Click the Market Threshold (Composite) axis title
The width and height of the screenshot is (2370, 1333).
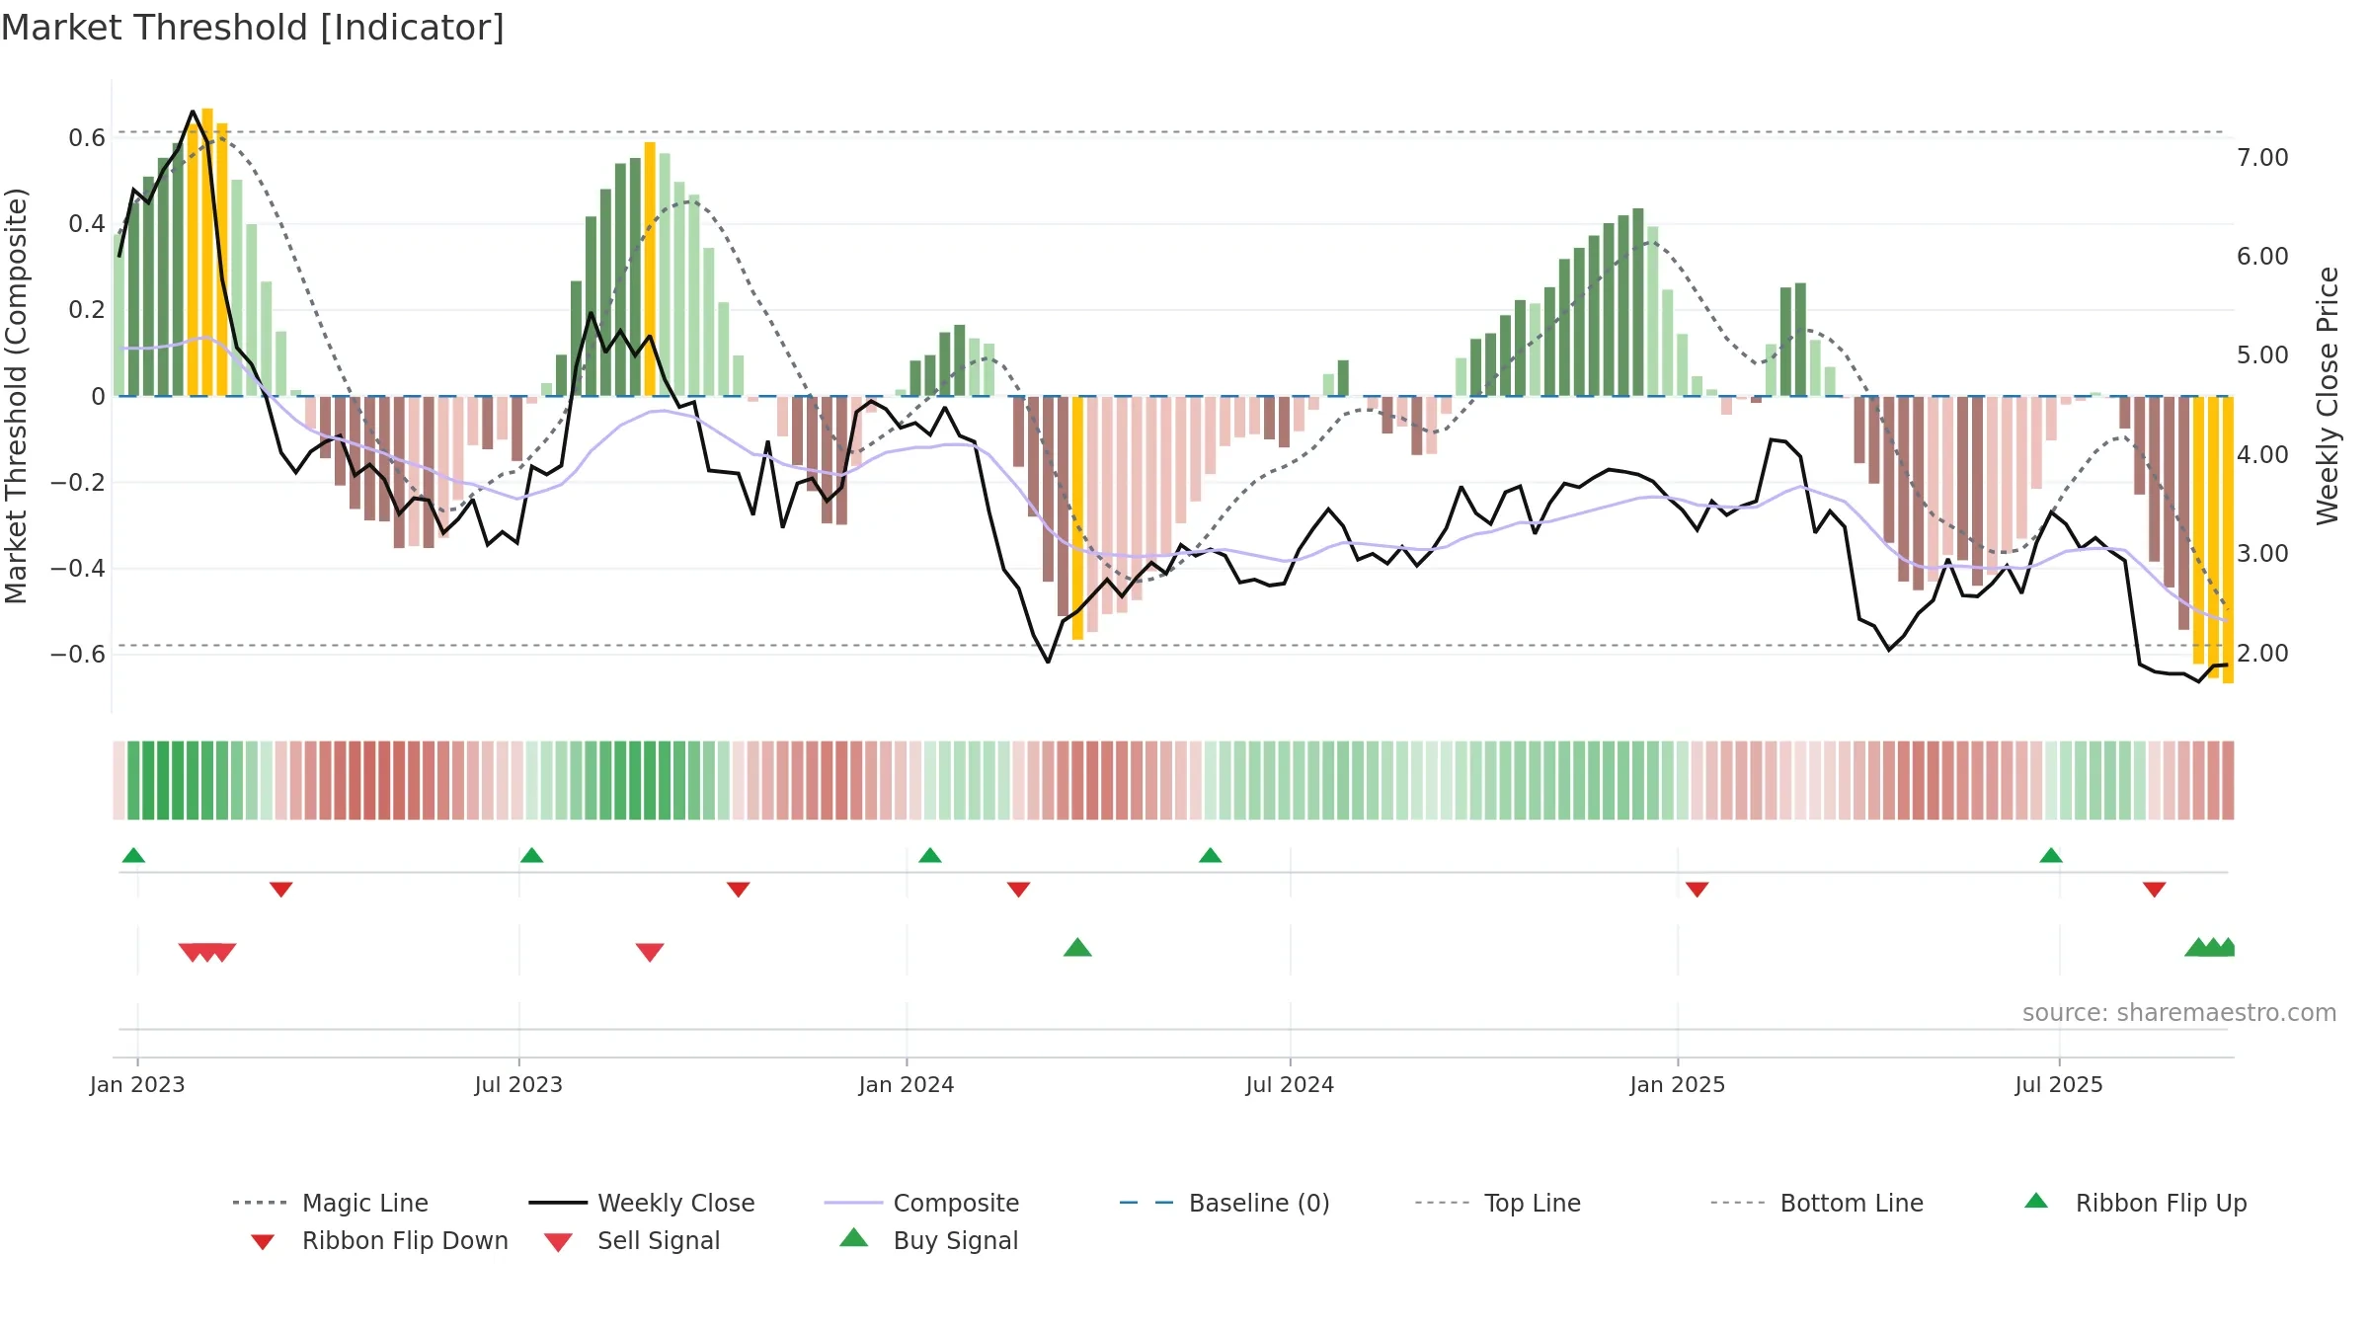tap(16, 395)
